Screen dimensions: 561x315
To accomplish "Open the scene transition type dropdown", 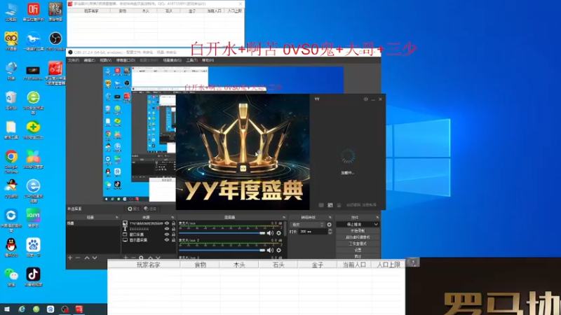I will [308, 225].
